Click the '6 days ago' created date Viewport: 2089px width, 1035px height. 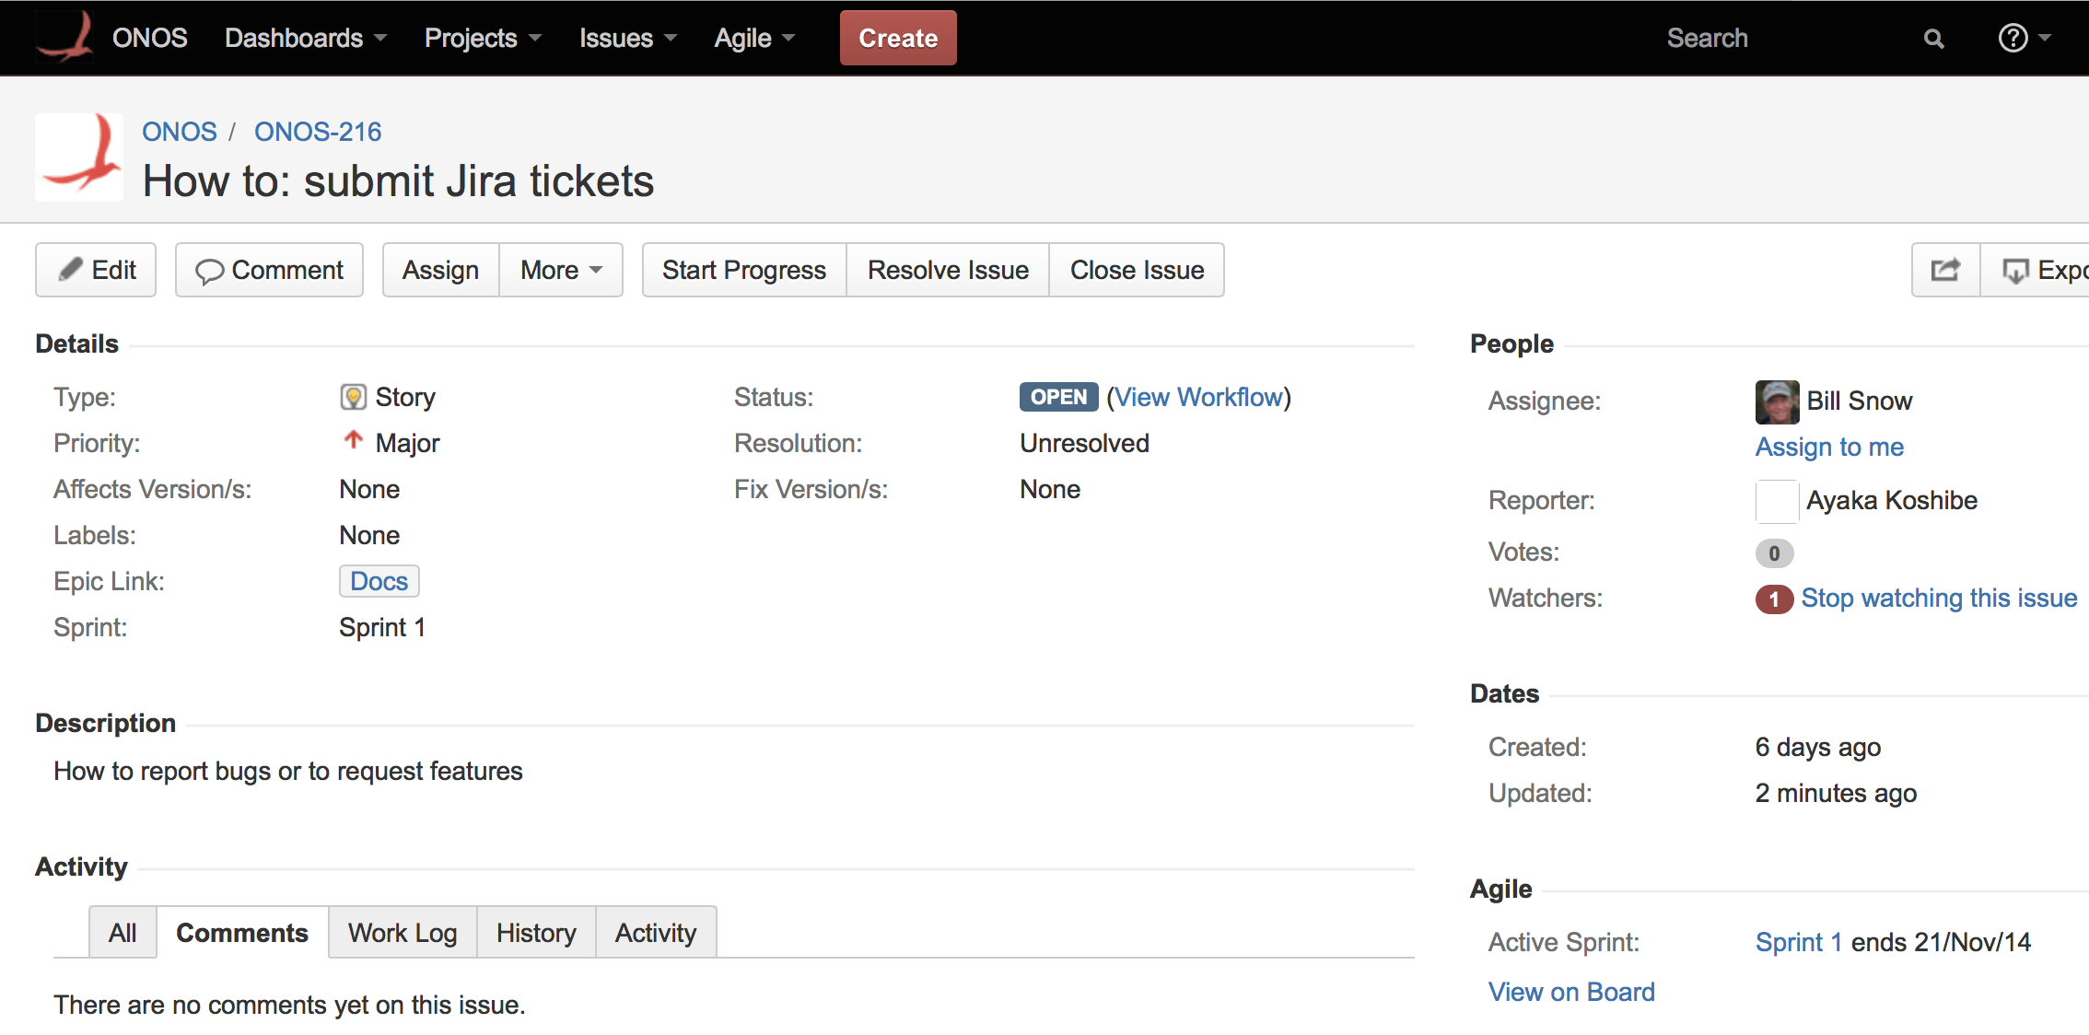point(1817,747)
